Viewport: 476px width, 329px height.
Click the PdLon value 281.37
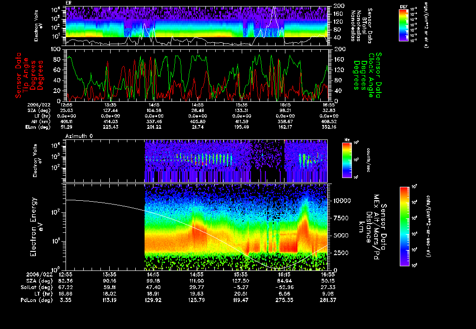click(x=328, y=300)
